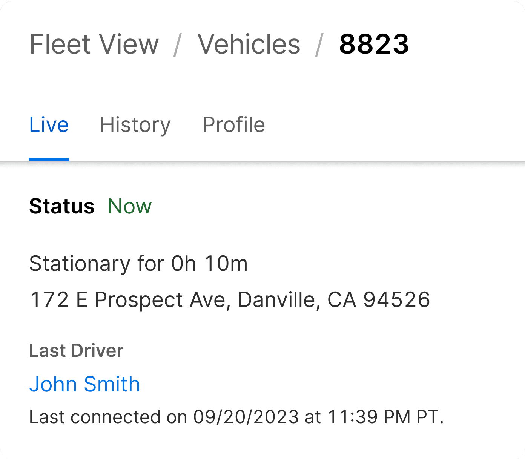This screenshot has width=525, height=459.
Task: Select the Profile tab
Action: tap(234, 125)
